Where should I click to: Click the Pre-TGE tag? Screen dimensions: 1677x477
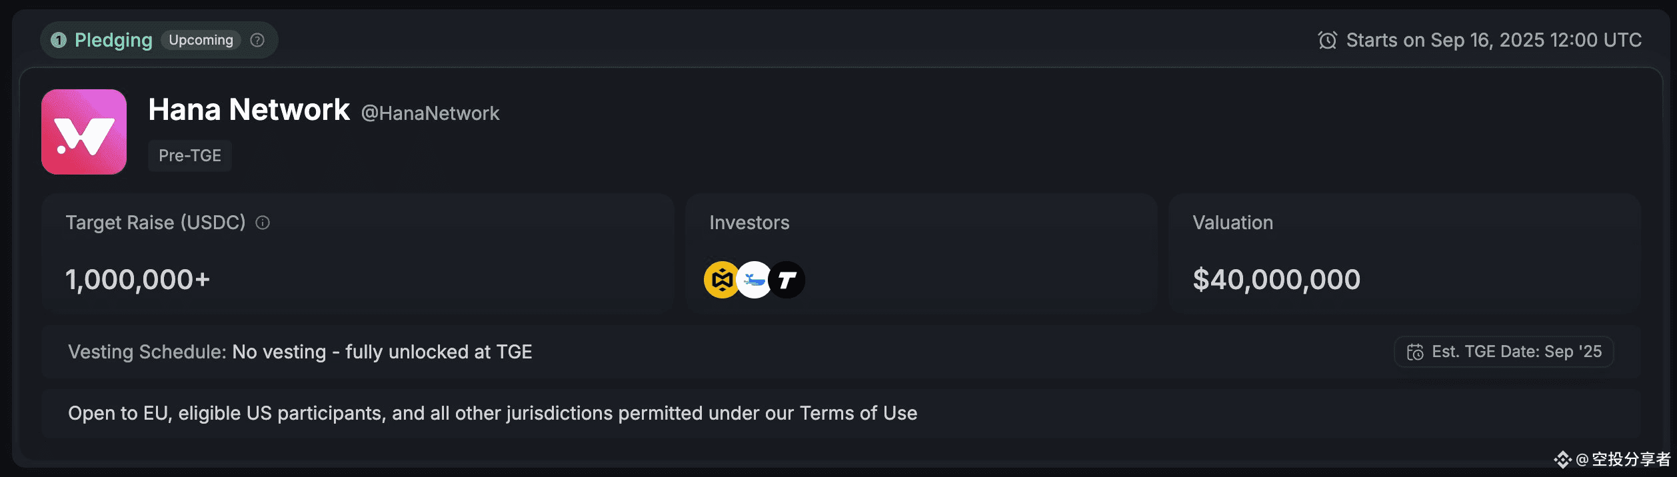coord(190,155)
